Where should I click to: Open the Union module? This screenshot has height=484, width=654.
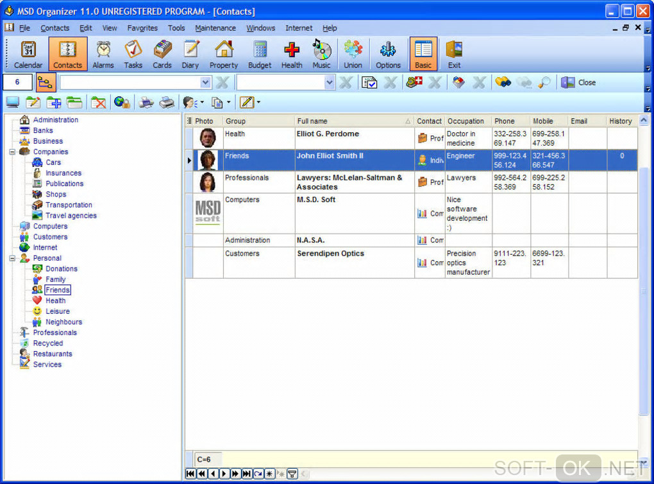pos(353,54)
